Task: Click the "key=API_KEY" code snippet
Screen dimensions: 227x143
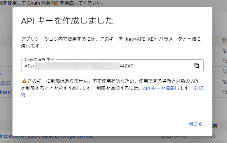Action: click(141, 39)
